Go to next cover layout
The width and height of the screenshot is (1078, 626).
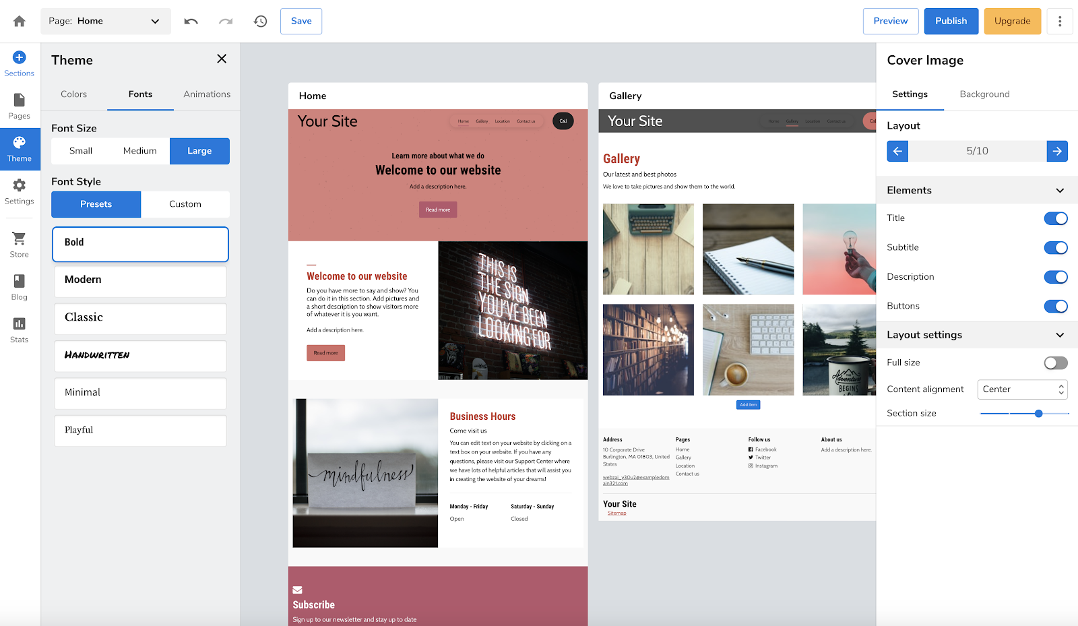(1057, 151)
